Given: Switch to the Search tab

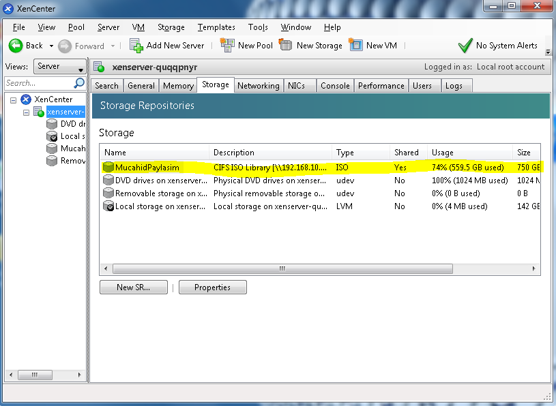Looking at the screenshot, I should (x=106, y=86).
